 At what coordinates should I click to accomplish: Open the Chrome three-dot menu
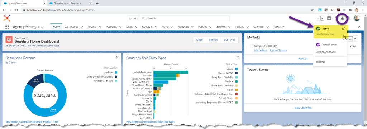point(363,10)
